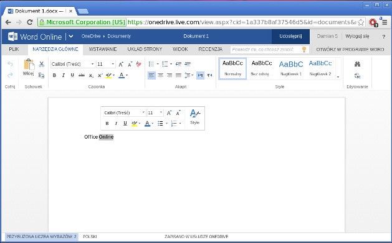Center the paragraph text
This screenshot has width=392, height=243.
point(161,75)
